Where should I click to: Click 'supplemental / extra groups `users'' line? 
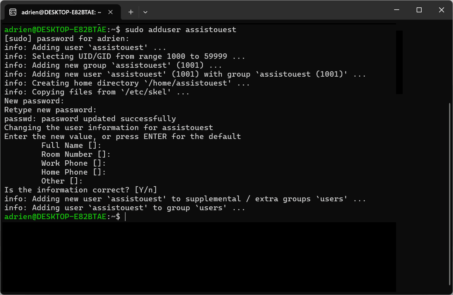coord(185,199)
